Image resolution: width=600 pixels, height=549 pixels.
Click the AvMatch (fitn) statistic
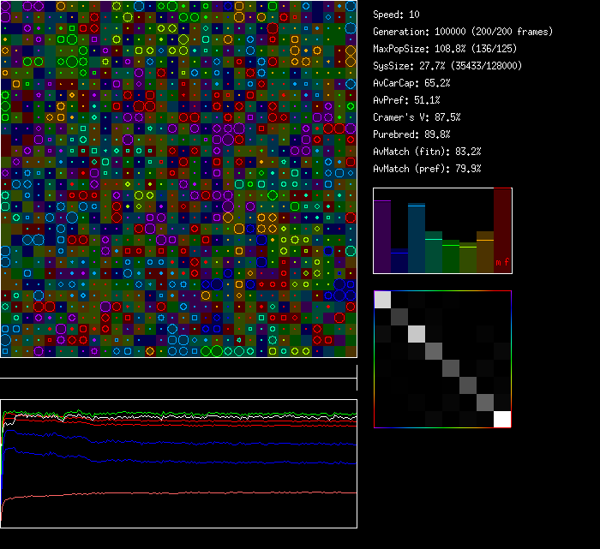click(x=427, y=152)
